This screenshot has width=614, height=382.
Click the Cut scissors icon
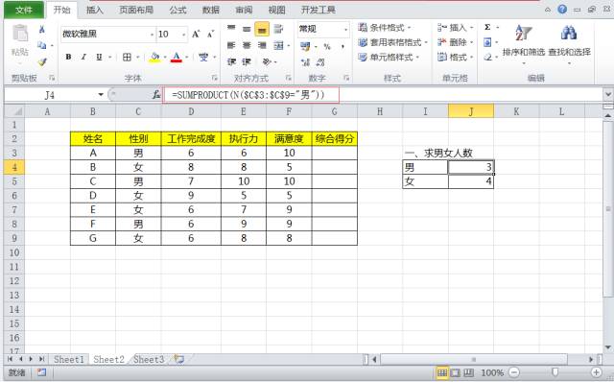[42, 30]
